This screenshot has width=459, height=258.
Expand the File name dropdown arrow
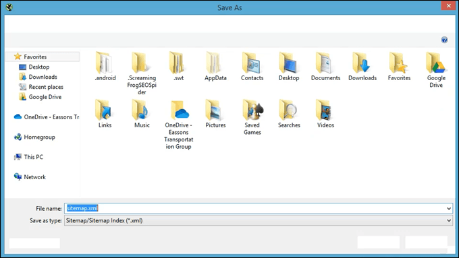(448, 208)
